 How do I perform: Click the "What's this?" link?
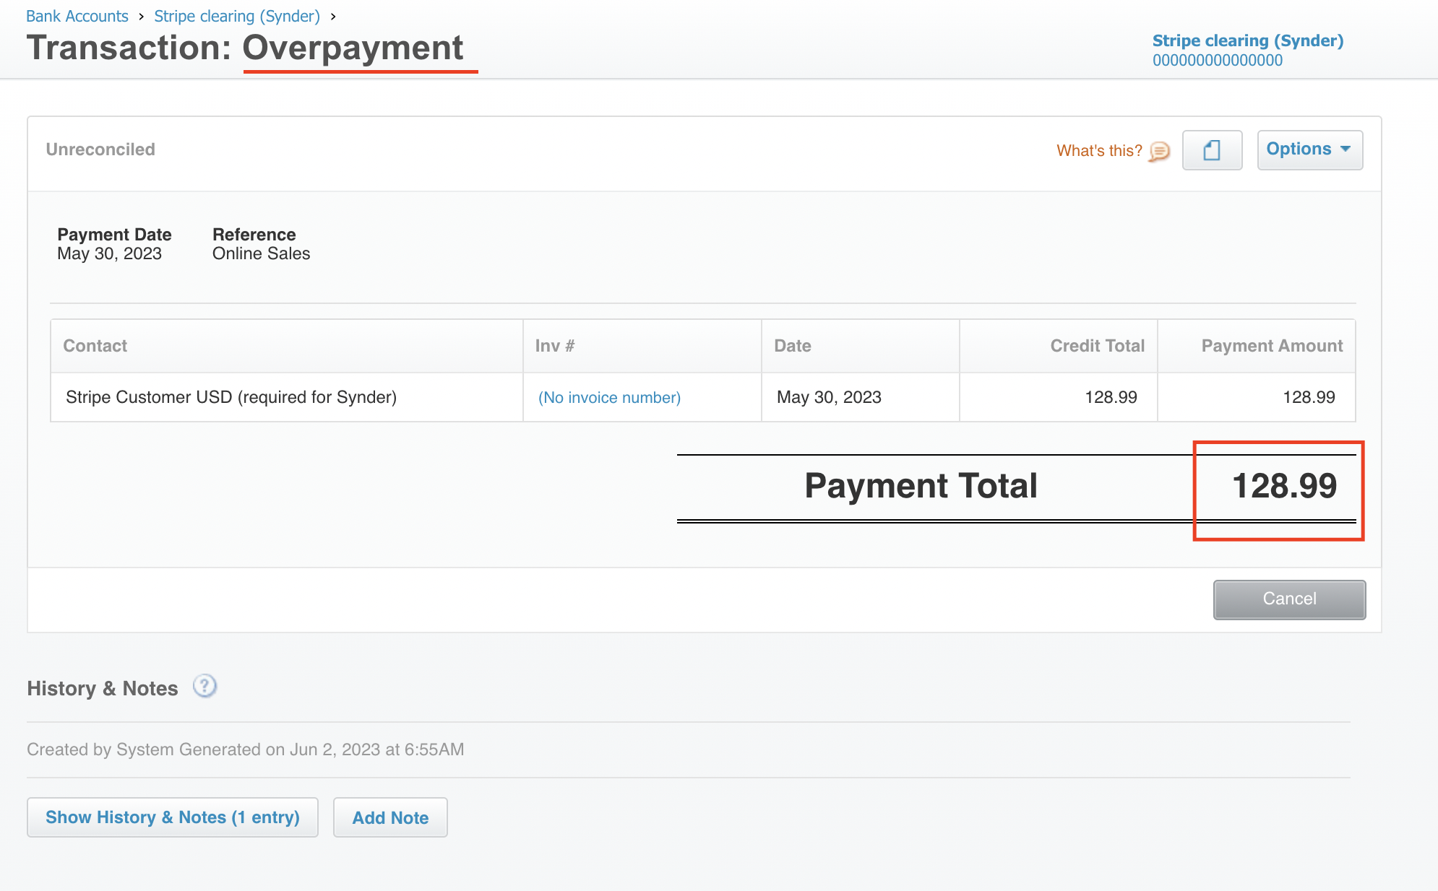pos(1098,151)
